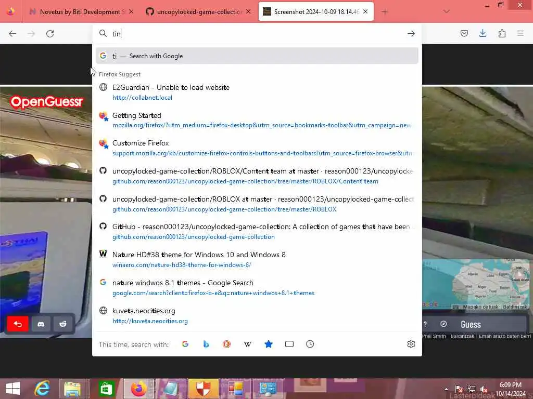Open Firefox View from the Firefox logo
Screen dimensions: 533x399
pyautogui.click(x=10, y=11)
